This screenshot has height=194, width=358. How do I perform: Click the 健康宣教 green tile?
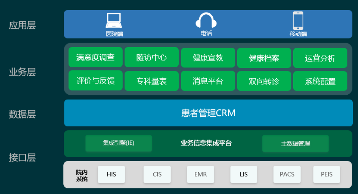coord(208,58)
